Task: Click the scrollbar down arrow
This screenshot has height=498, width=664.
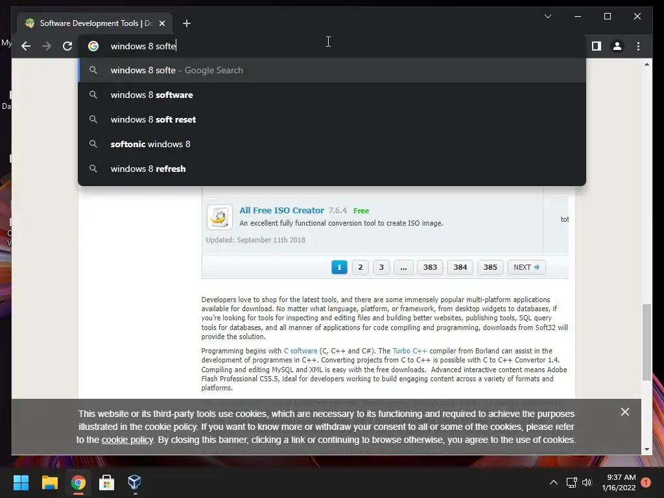Action: 646,449
